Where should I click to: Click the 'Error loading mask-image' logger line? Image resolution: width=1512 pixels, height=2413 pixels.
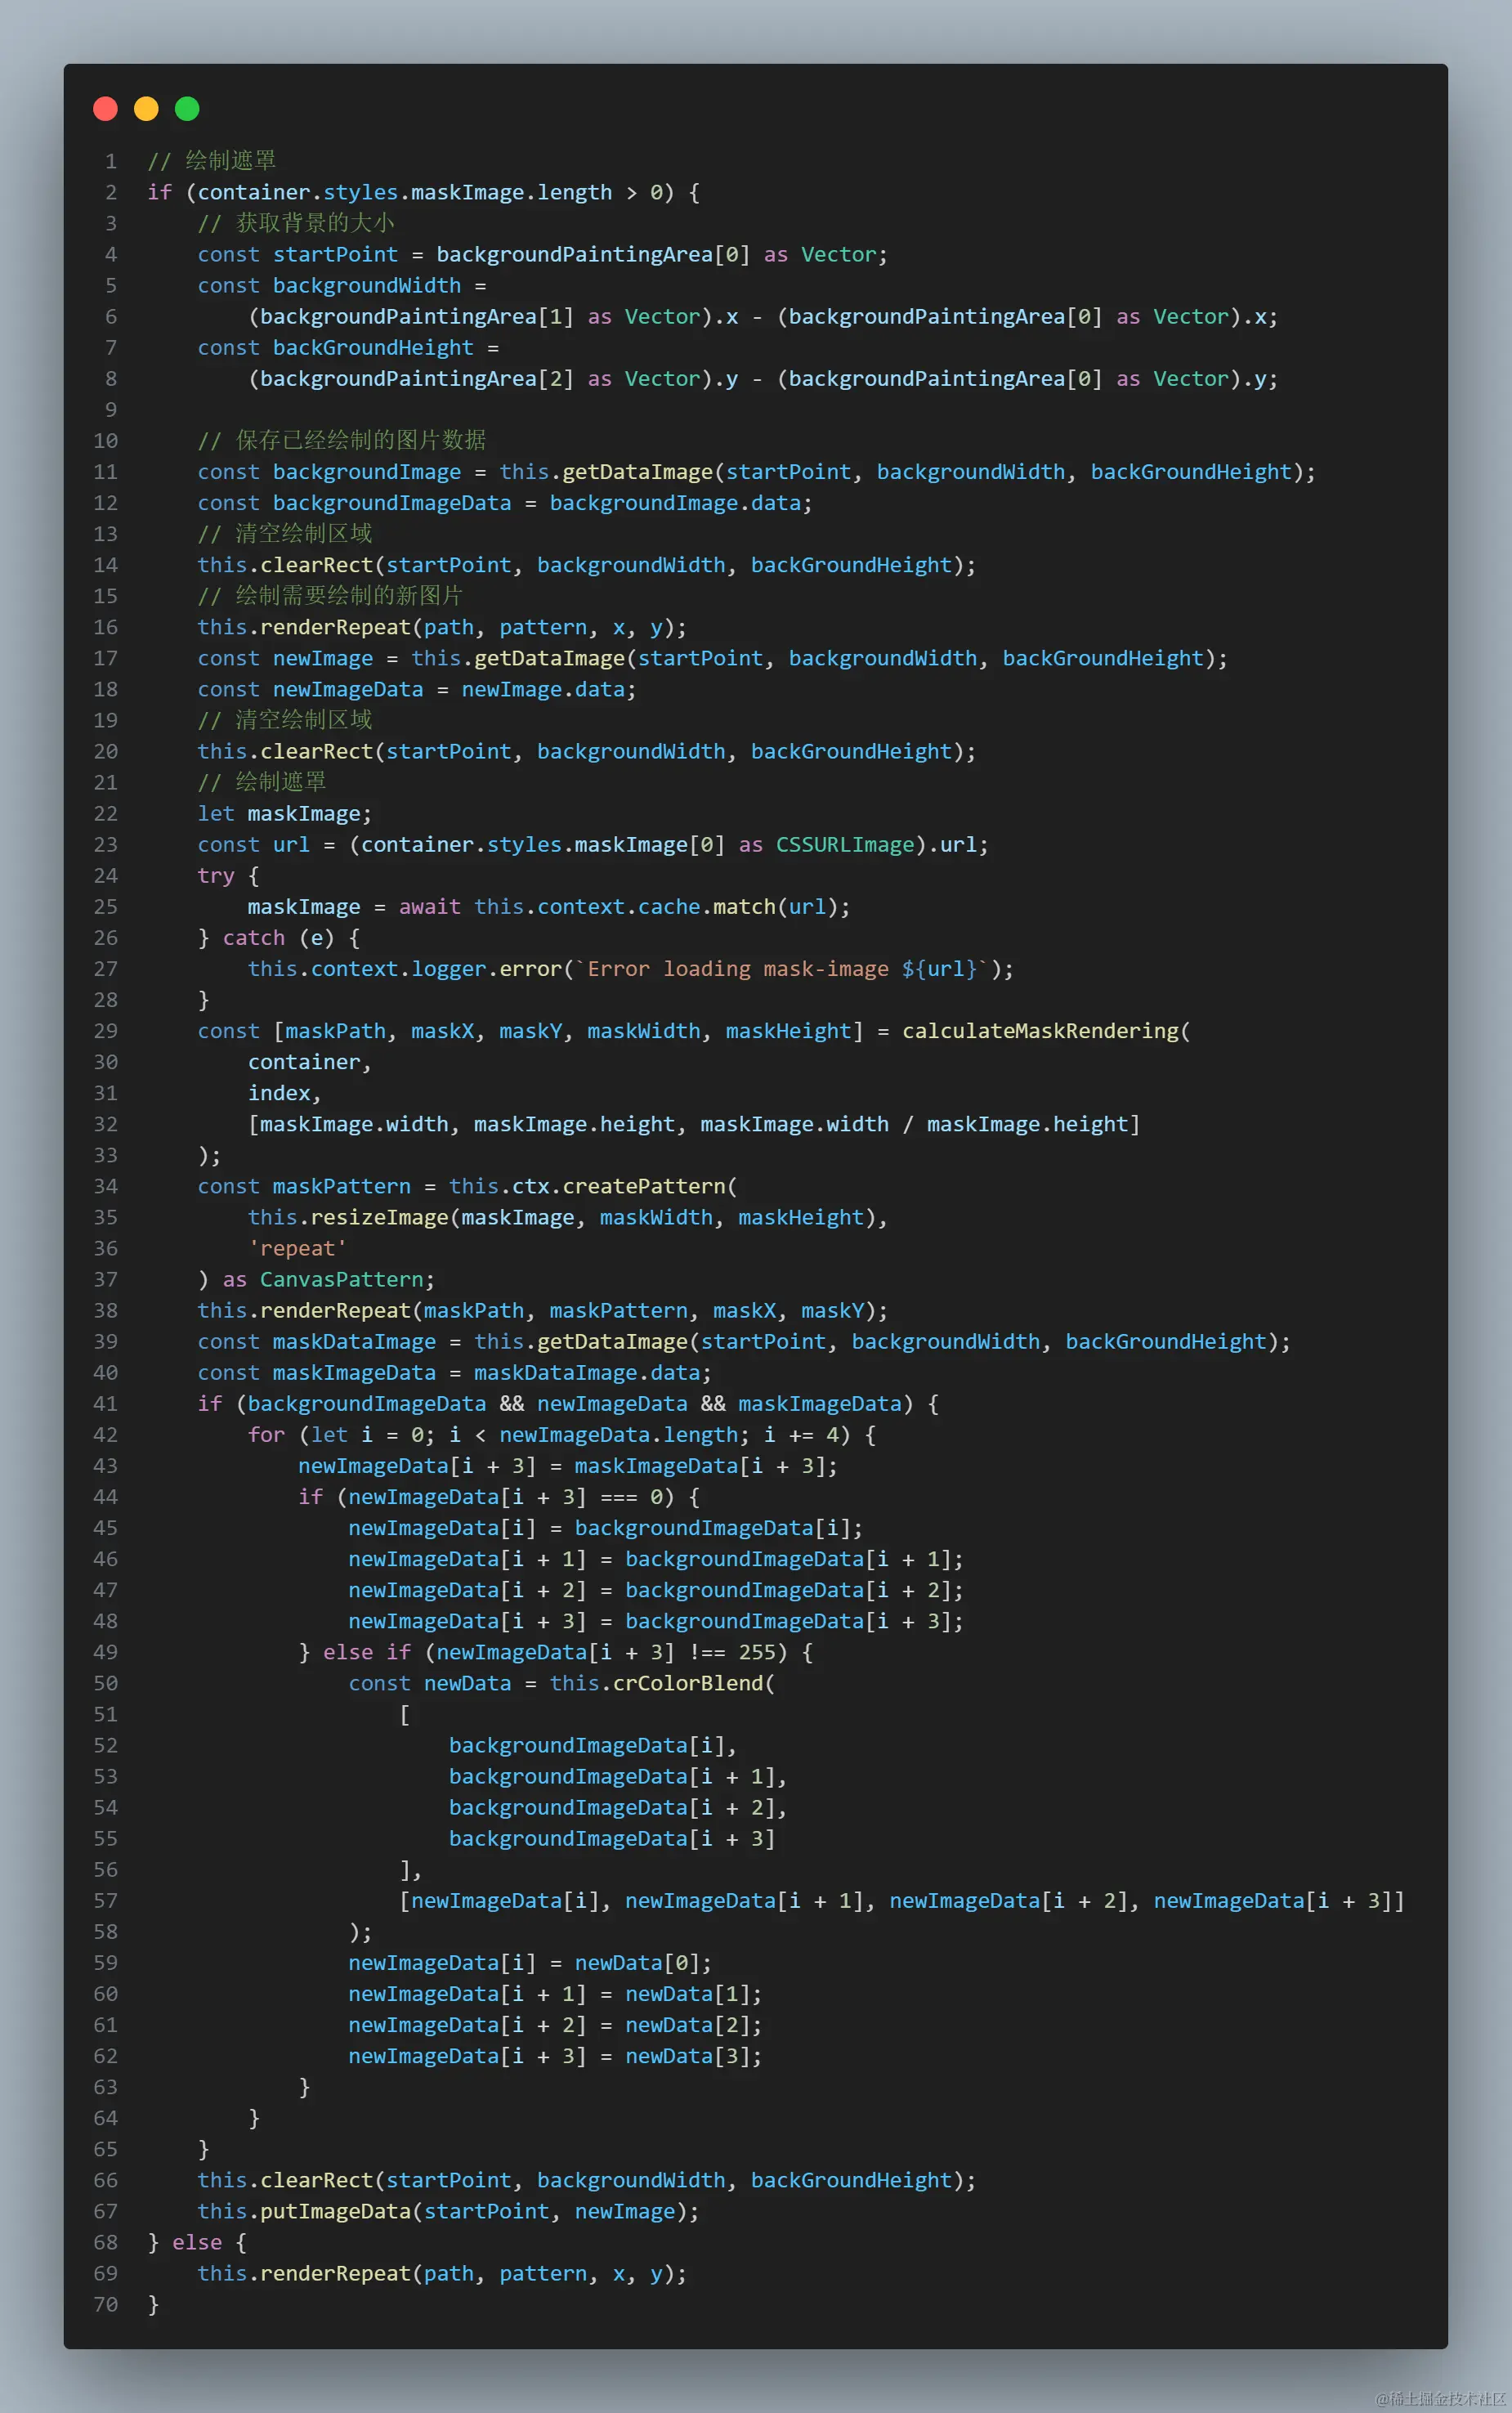tap(631, 968)
